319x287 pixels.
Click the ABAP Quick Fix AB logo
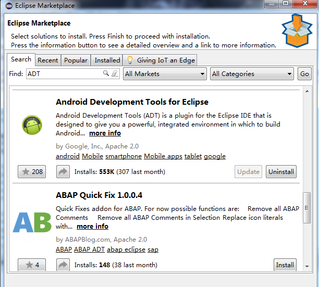(x=32, y=222)
